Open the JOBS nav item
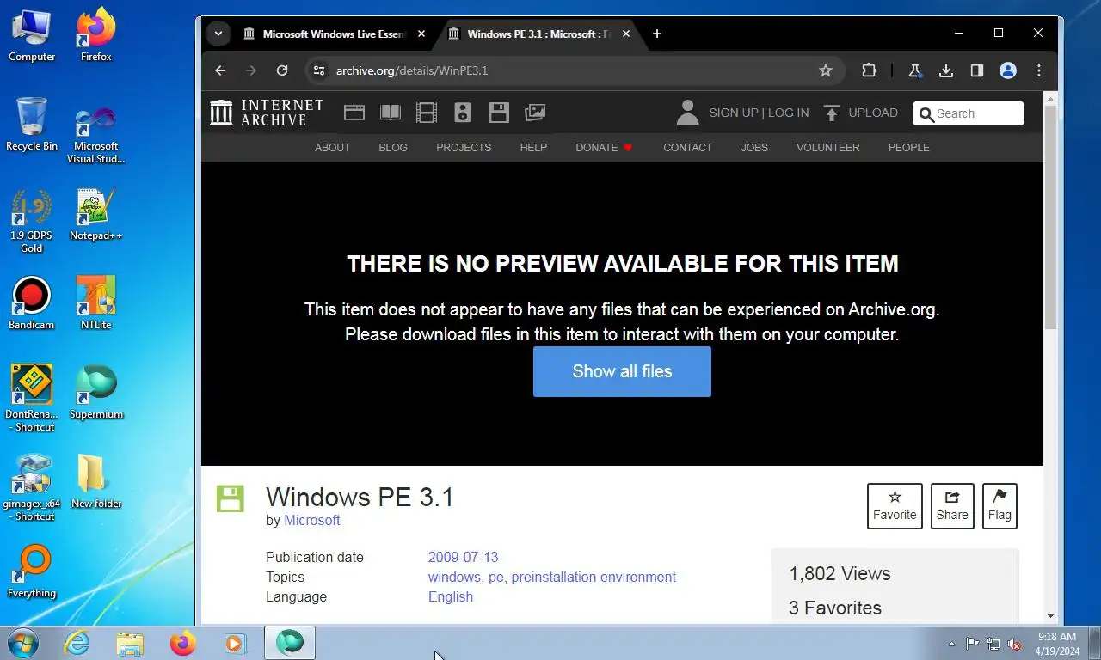The width and height of the screenshot is (1101, 660). coord(754,147)
